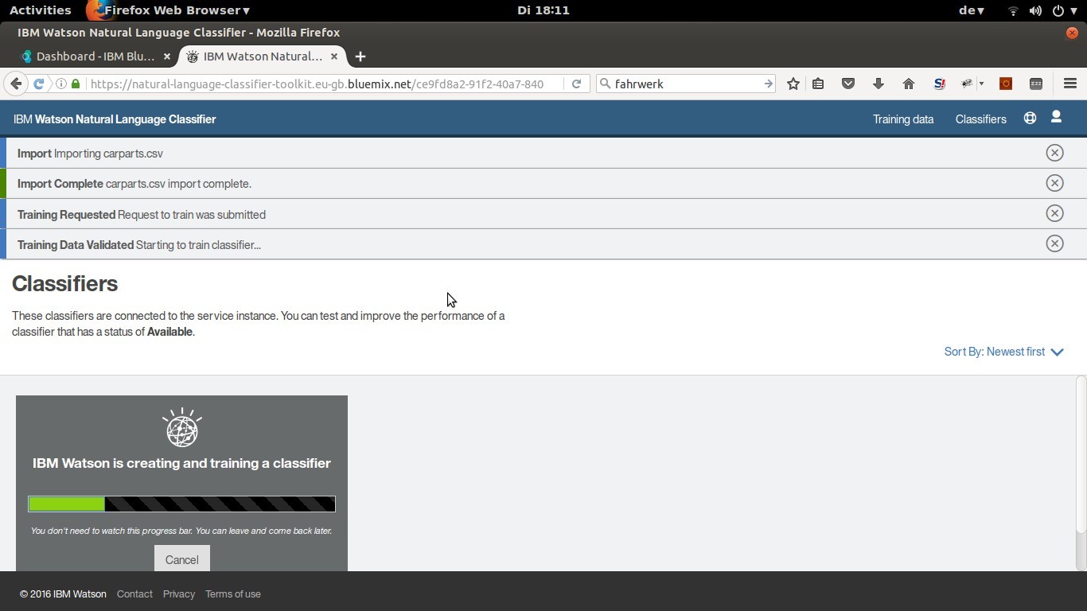Click the zzz extension icon
The height and width of the screenshot is (611, 1087).
pyautogui.click(x=1036, y=84)
